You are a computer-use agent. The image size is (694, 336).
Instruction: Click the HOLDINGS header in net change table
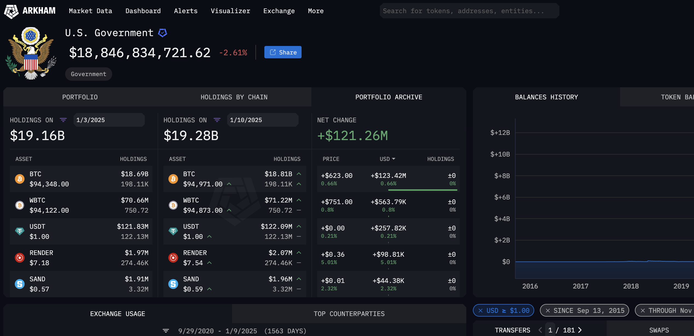coord(441,159)
